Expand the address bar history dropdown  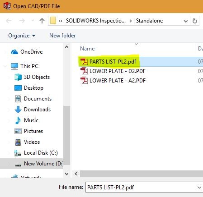(186, 21)
